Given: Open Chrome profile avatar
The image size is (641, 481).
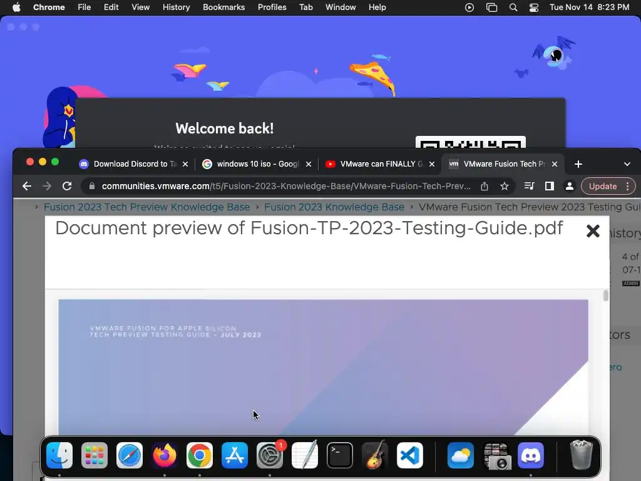Looking at the screenshot, I should (x=570, y=186).
